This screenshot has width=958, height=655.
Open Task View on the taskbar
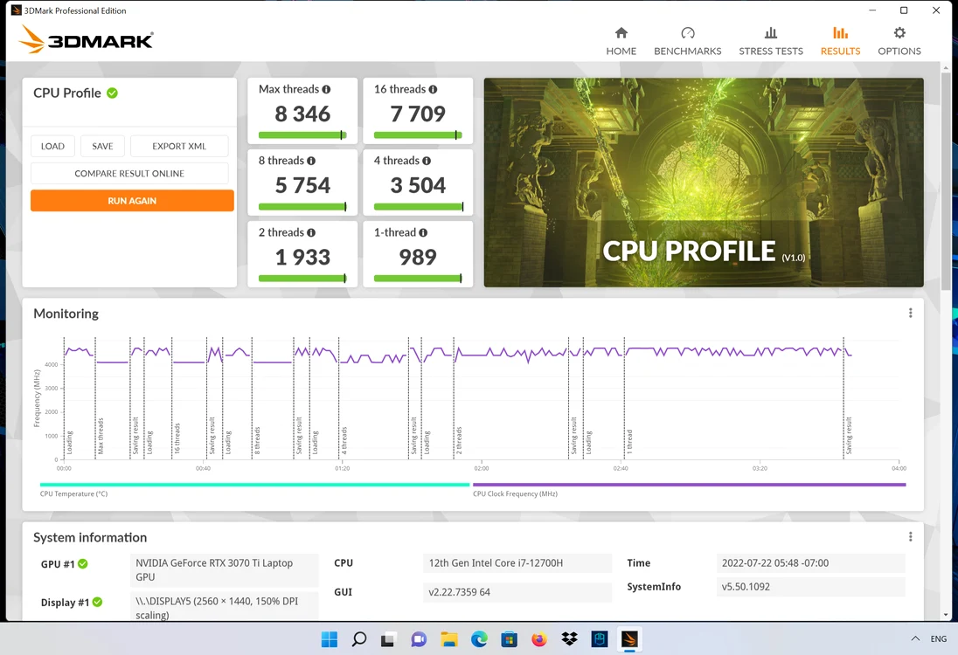pos(388,639)
